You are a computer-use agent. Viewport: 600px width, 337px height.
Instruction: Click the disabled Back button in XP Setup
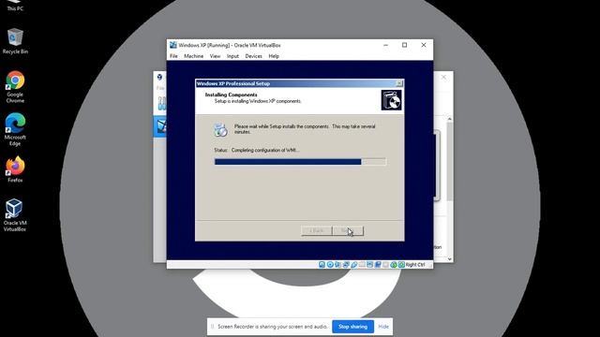pos(317,231)
